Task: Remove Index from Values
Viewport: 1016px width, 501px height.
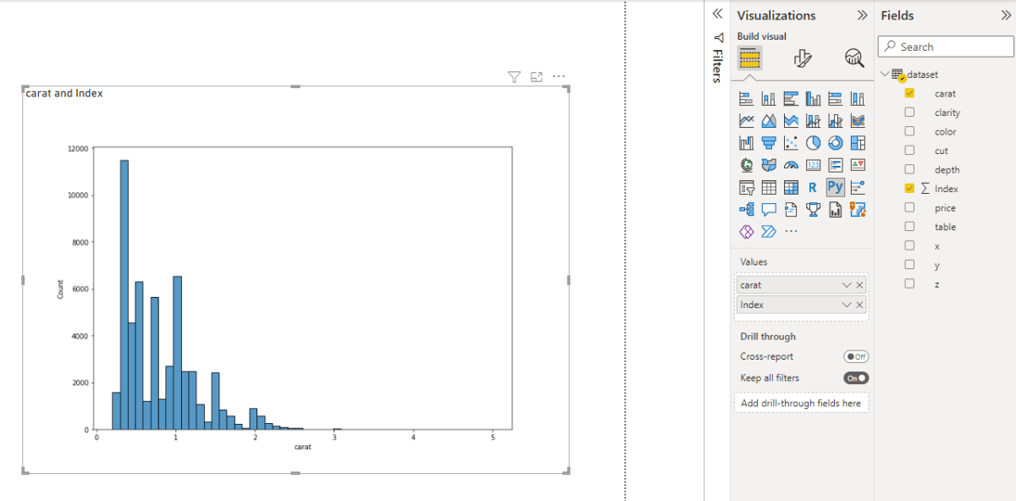Action: [x=860, y=305]
